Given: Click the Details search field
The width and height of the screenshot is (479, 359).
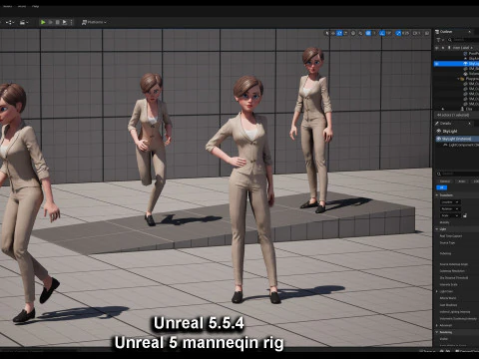Looking at the screenshot, I should point(457,174).
